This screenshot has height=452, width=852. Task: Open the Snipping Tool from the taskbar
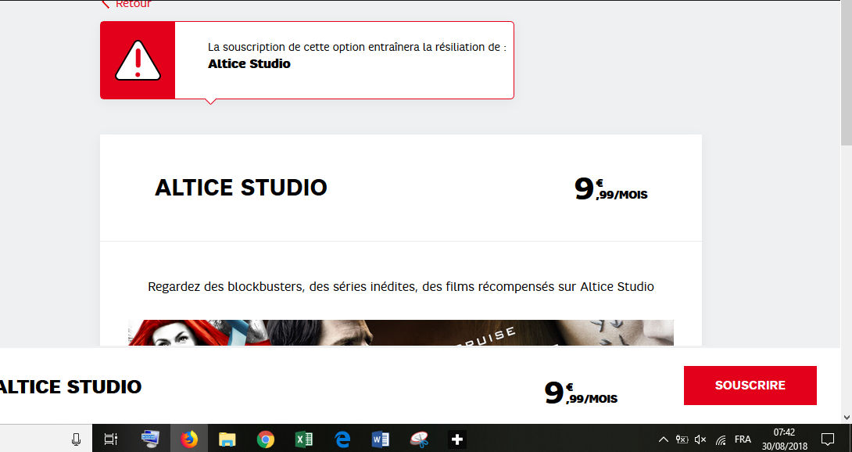(420, 439)
